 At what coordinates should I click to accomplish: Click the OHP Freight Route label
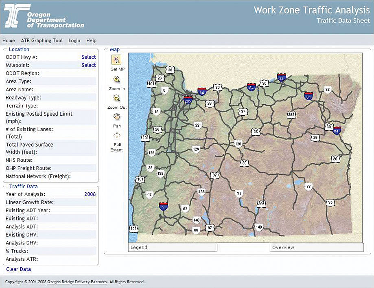click(28, 168)
